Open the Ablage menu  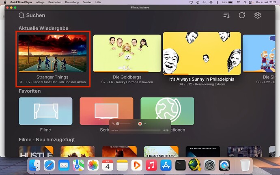pos(40,2)
